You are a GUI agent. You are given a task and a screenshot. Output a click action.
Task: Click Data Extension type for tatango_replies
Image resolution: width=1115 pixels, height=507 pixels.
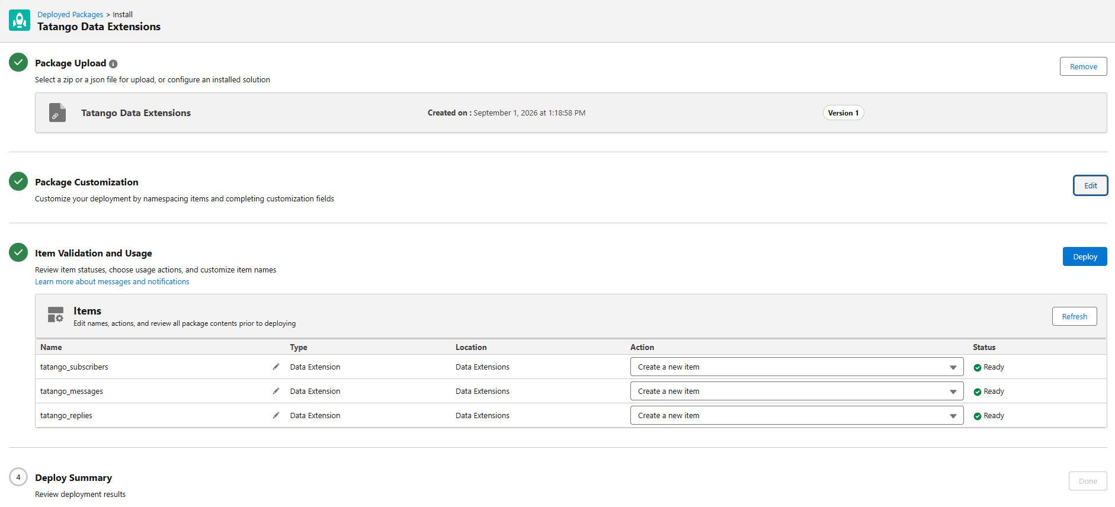[315, 415]
